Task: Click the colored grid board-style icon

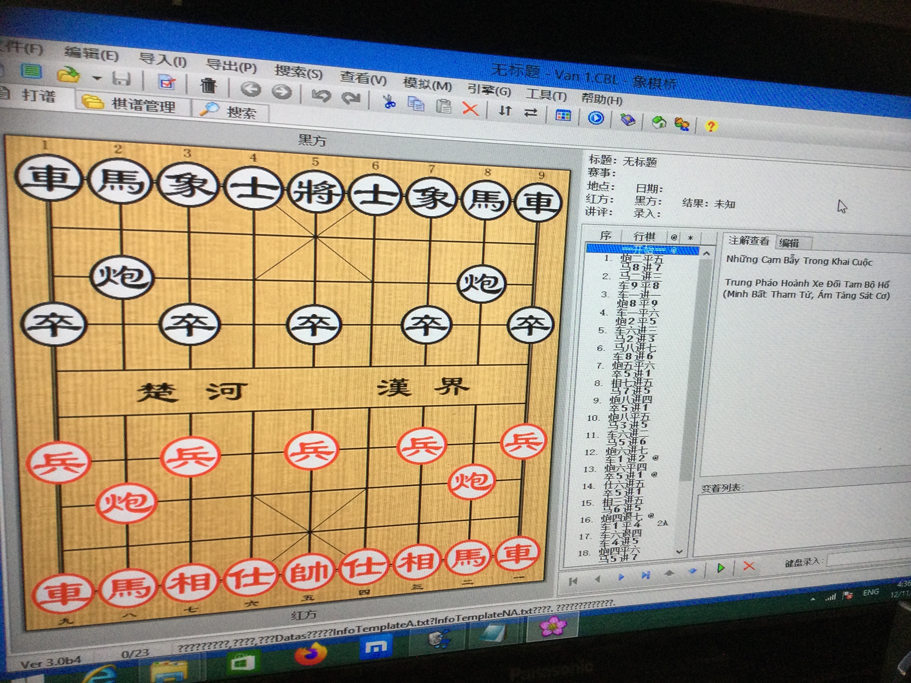Action: (x=563, y=116)
